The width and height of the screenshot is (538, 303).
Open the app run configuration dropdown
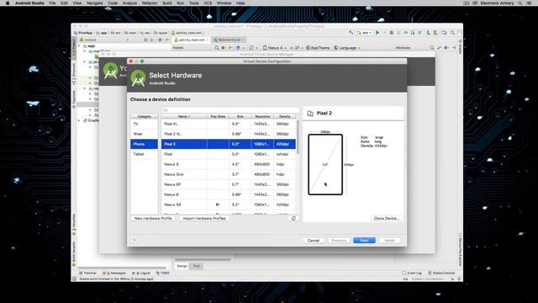pos(365,33)
